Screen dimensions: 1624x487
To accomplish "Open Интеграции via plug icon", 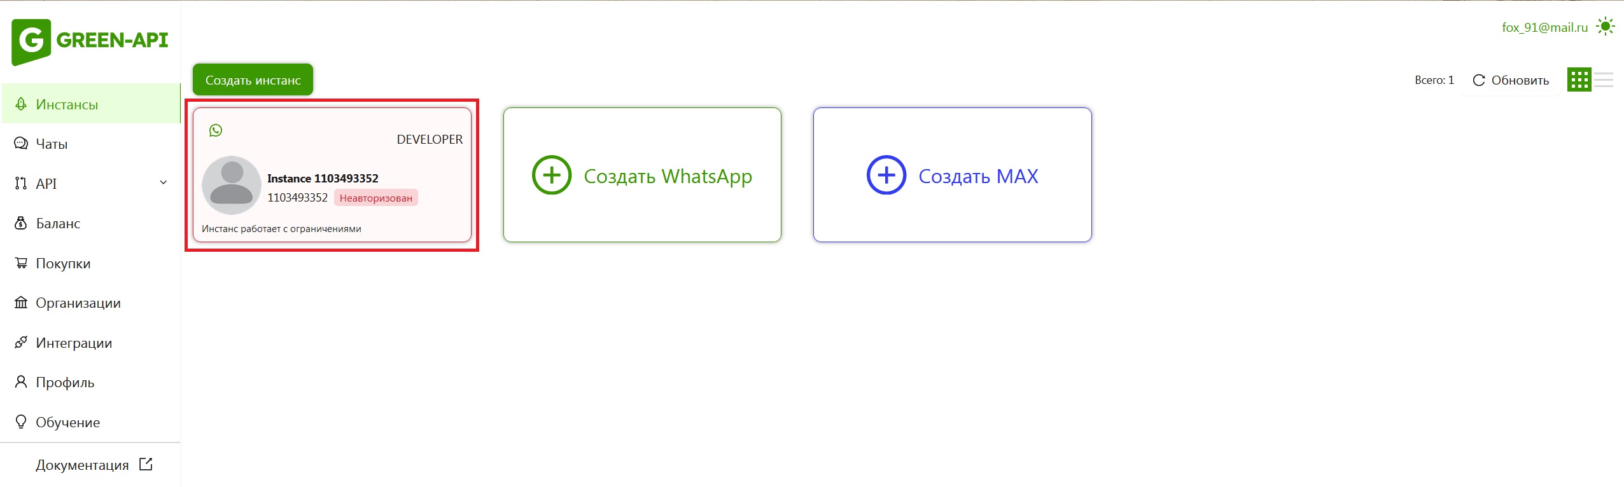I will pyautogui.click(x=21, y=342).
